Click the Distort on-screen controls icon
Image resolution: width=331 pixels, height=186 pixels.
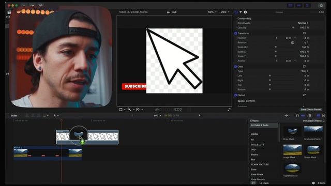[x=304, y=95]
